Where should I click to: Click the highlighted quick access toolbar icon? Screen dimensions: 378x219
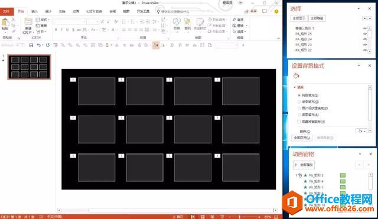[x=156, y=45]
